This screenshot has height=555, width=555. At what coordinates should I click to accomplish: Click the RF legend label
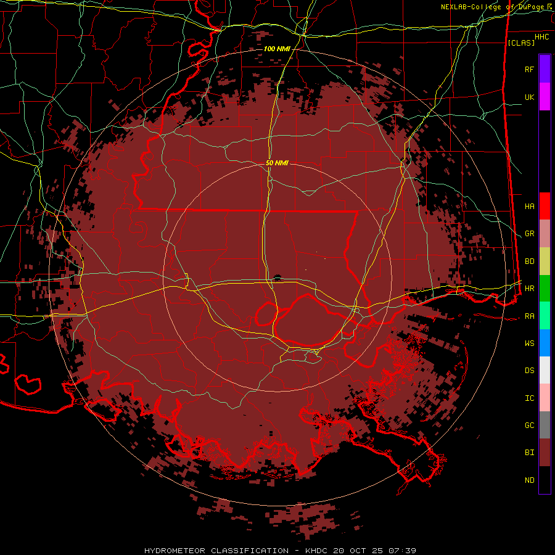coord(530,69)
